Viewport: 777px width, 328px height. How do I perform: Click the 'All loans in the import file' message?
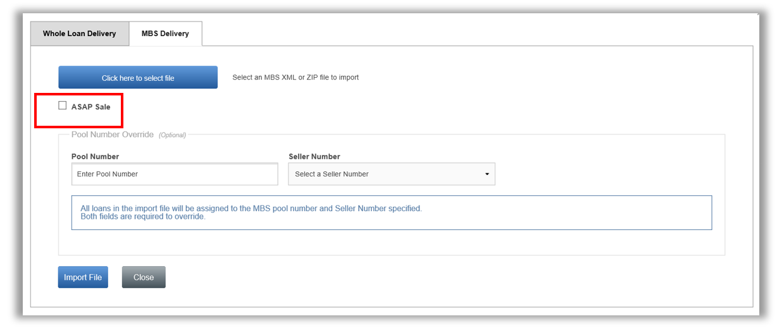251,208
